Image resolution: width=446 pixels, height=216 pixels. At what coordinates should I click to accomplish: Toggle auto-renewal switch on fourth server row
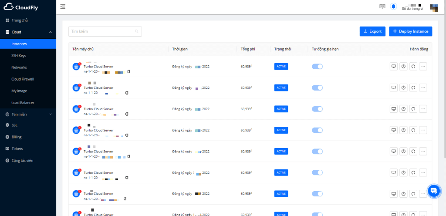click(x=317, y=130)
